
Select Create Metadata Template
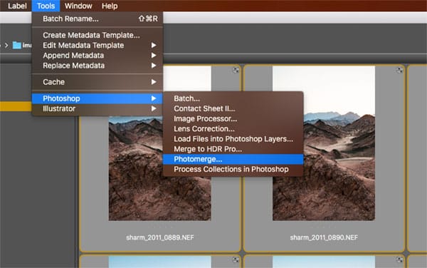coord(97,35)
